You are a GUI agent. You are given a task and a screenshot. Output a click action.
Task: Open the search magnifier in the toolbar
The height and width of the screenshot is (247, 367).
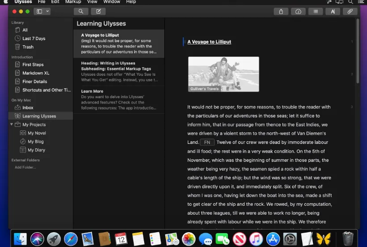point(81,11)
